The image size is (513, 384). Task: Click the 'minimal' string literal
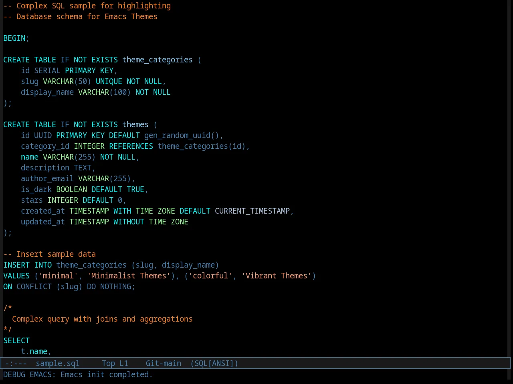tap(58, 276)
